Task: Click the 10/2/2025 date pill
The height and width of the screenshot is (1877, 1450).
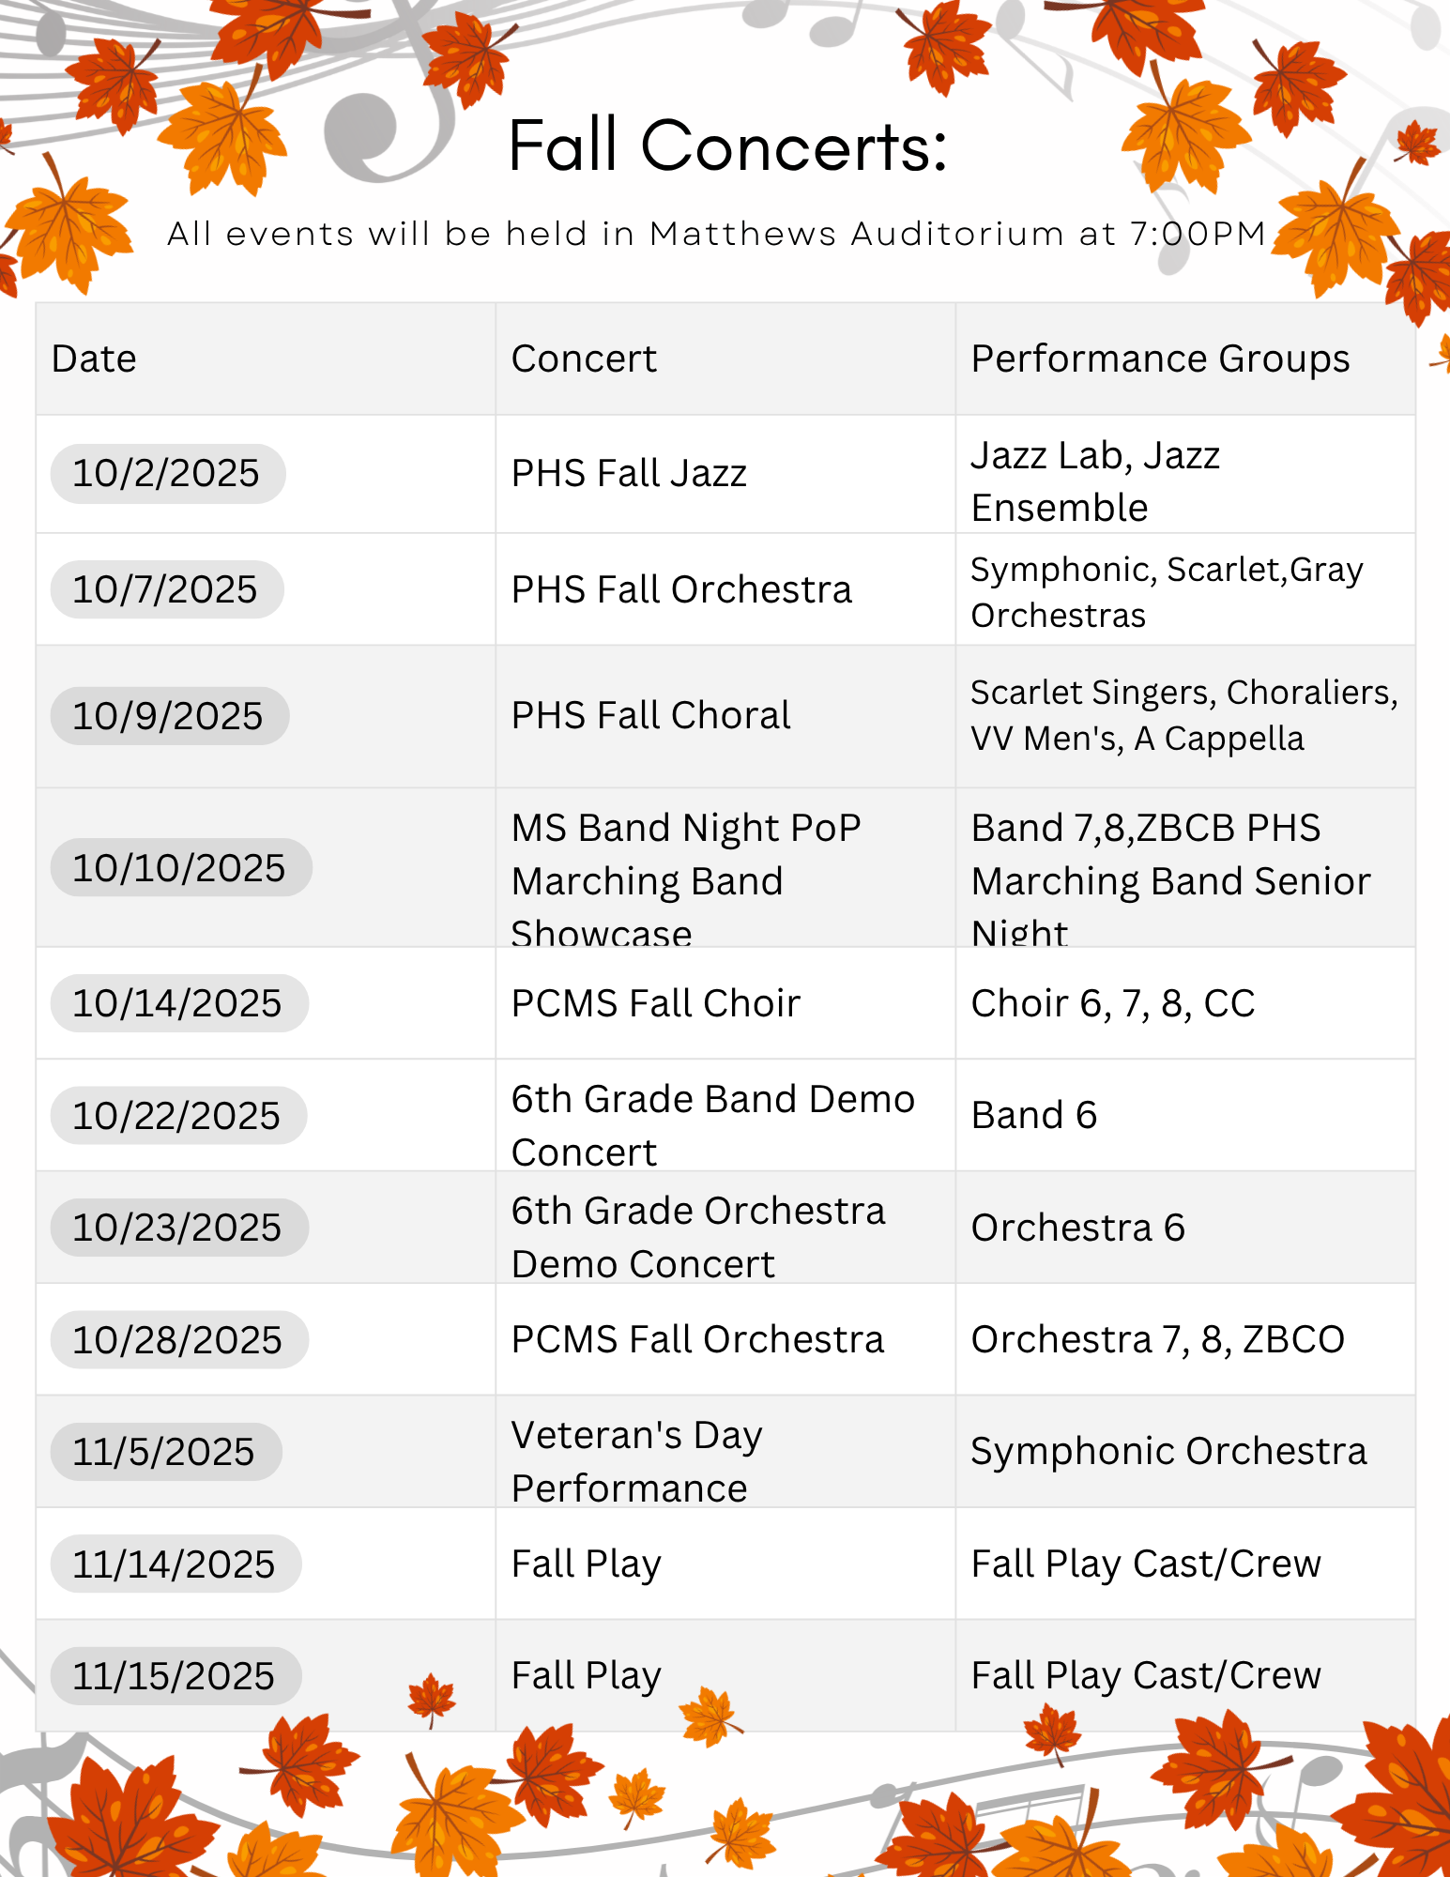Action: click(167, 474)
